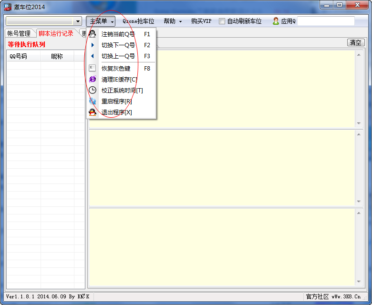Select 清理IE缓存[C] menu entry
This screenshot has width=372, height=305.
(x=121, y=79)
